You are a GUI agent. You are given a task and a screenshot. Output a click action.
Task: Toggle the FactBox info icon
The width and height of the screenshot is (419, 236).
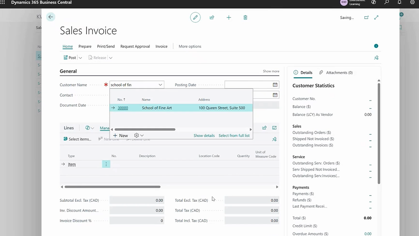tap(376, 46)
